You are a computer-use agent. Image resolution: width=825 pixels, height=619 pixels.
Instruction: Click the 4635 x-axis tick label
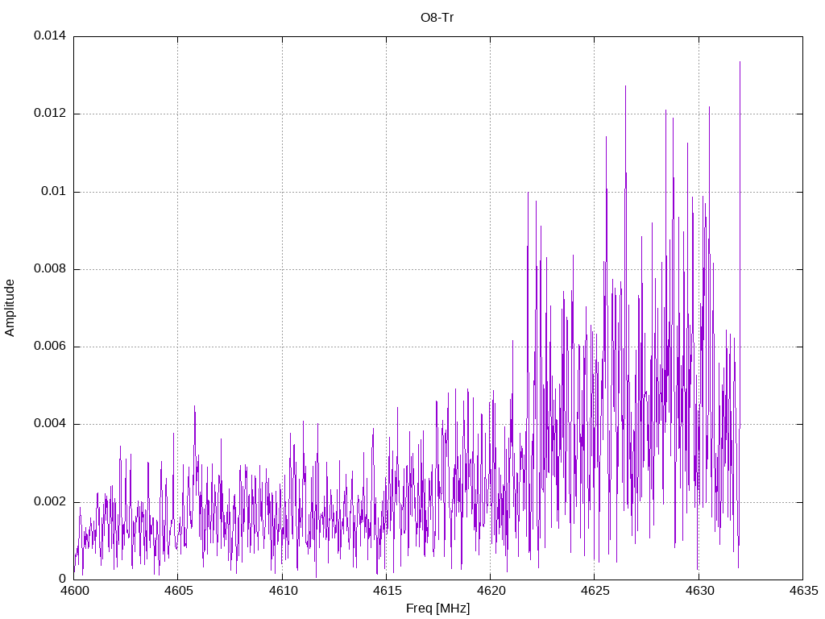point(804,591)
